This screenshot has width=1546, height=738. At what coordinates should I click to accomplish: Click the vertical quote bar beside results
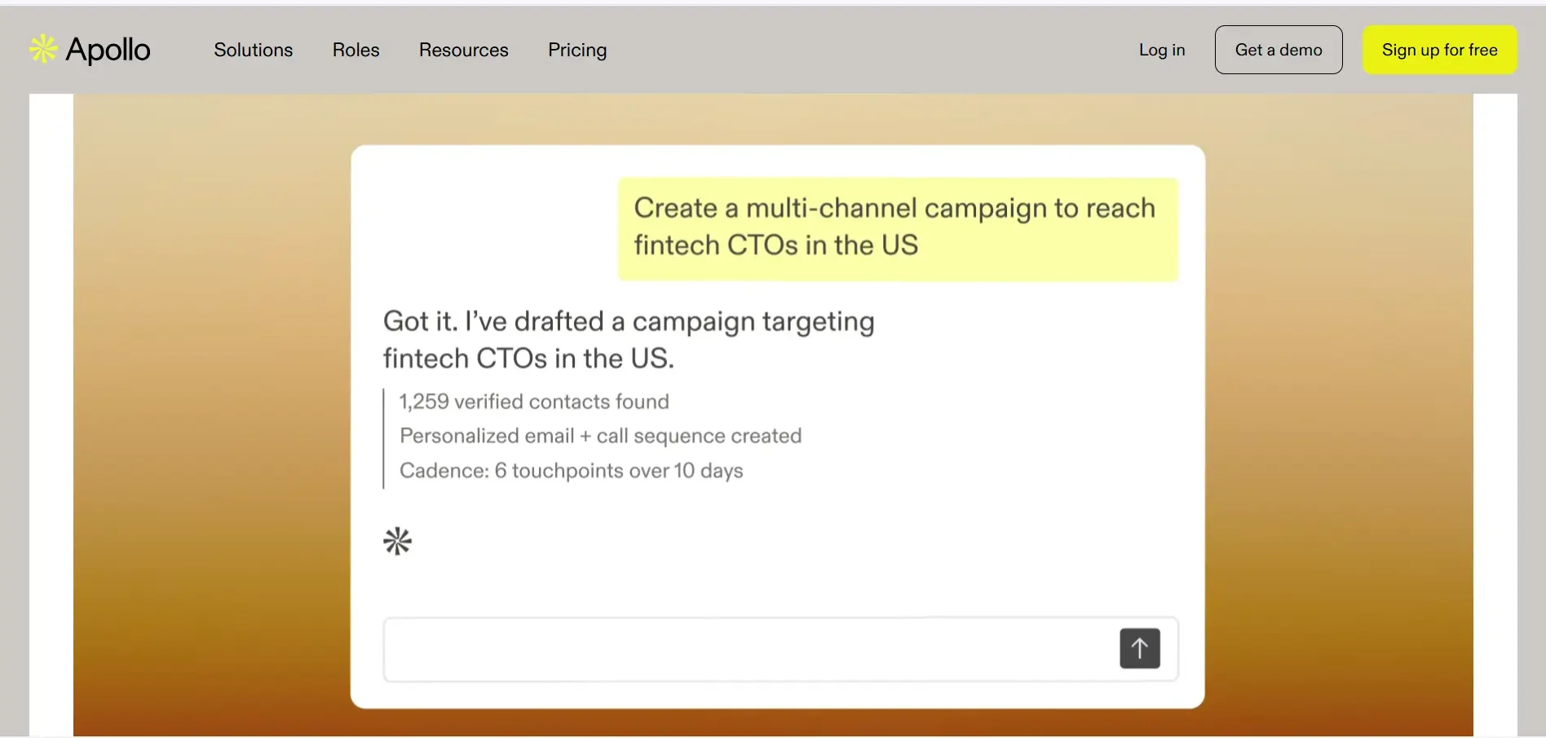click(x=383, y=439)
